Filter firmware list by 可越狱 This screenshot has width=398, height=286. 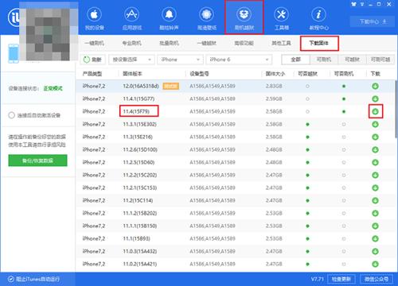[x=352, y=60]
